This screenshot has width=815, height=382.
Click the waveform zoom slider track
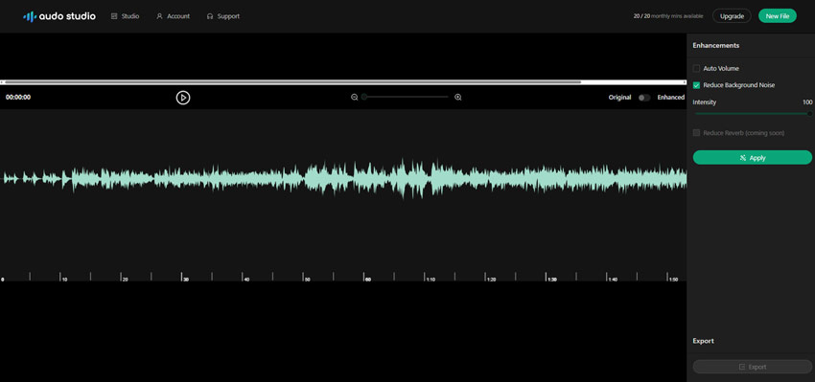(x=406, y=97)
